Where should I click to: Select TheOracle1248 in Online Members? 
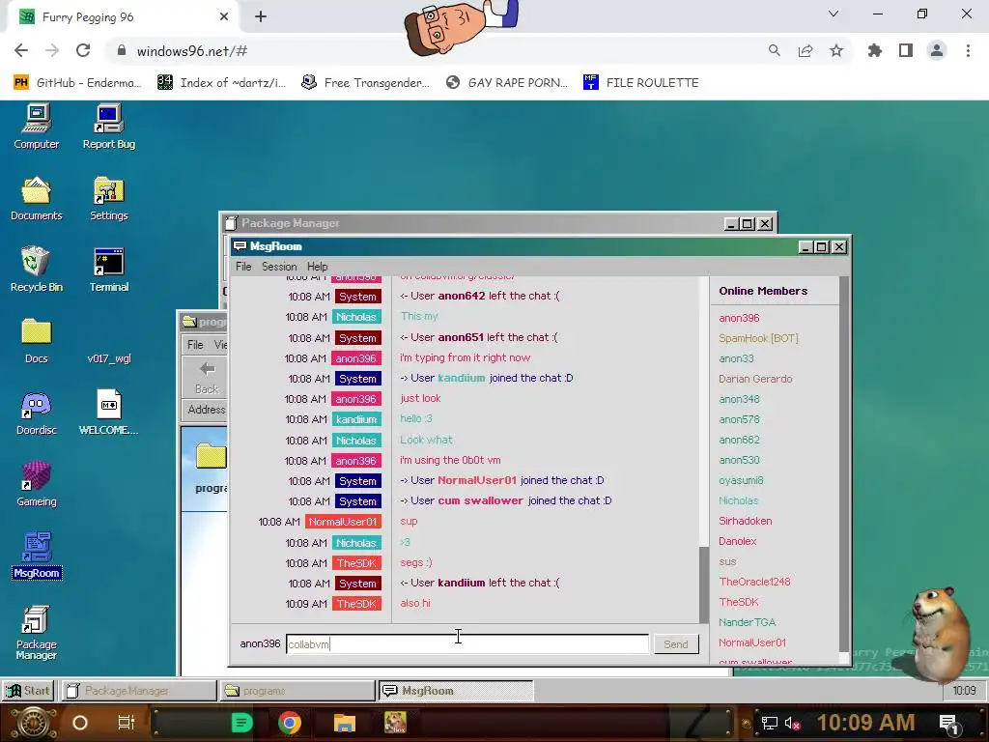click(x=754, y=581)
